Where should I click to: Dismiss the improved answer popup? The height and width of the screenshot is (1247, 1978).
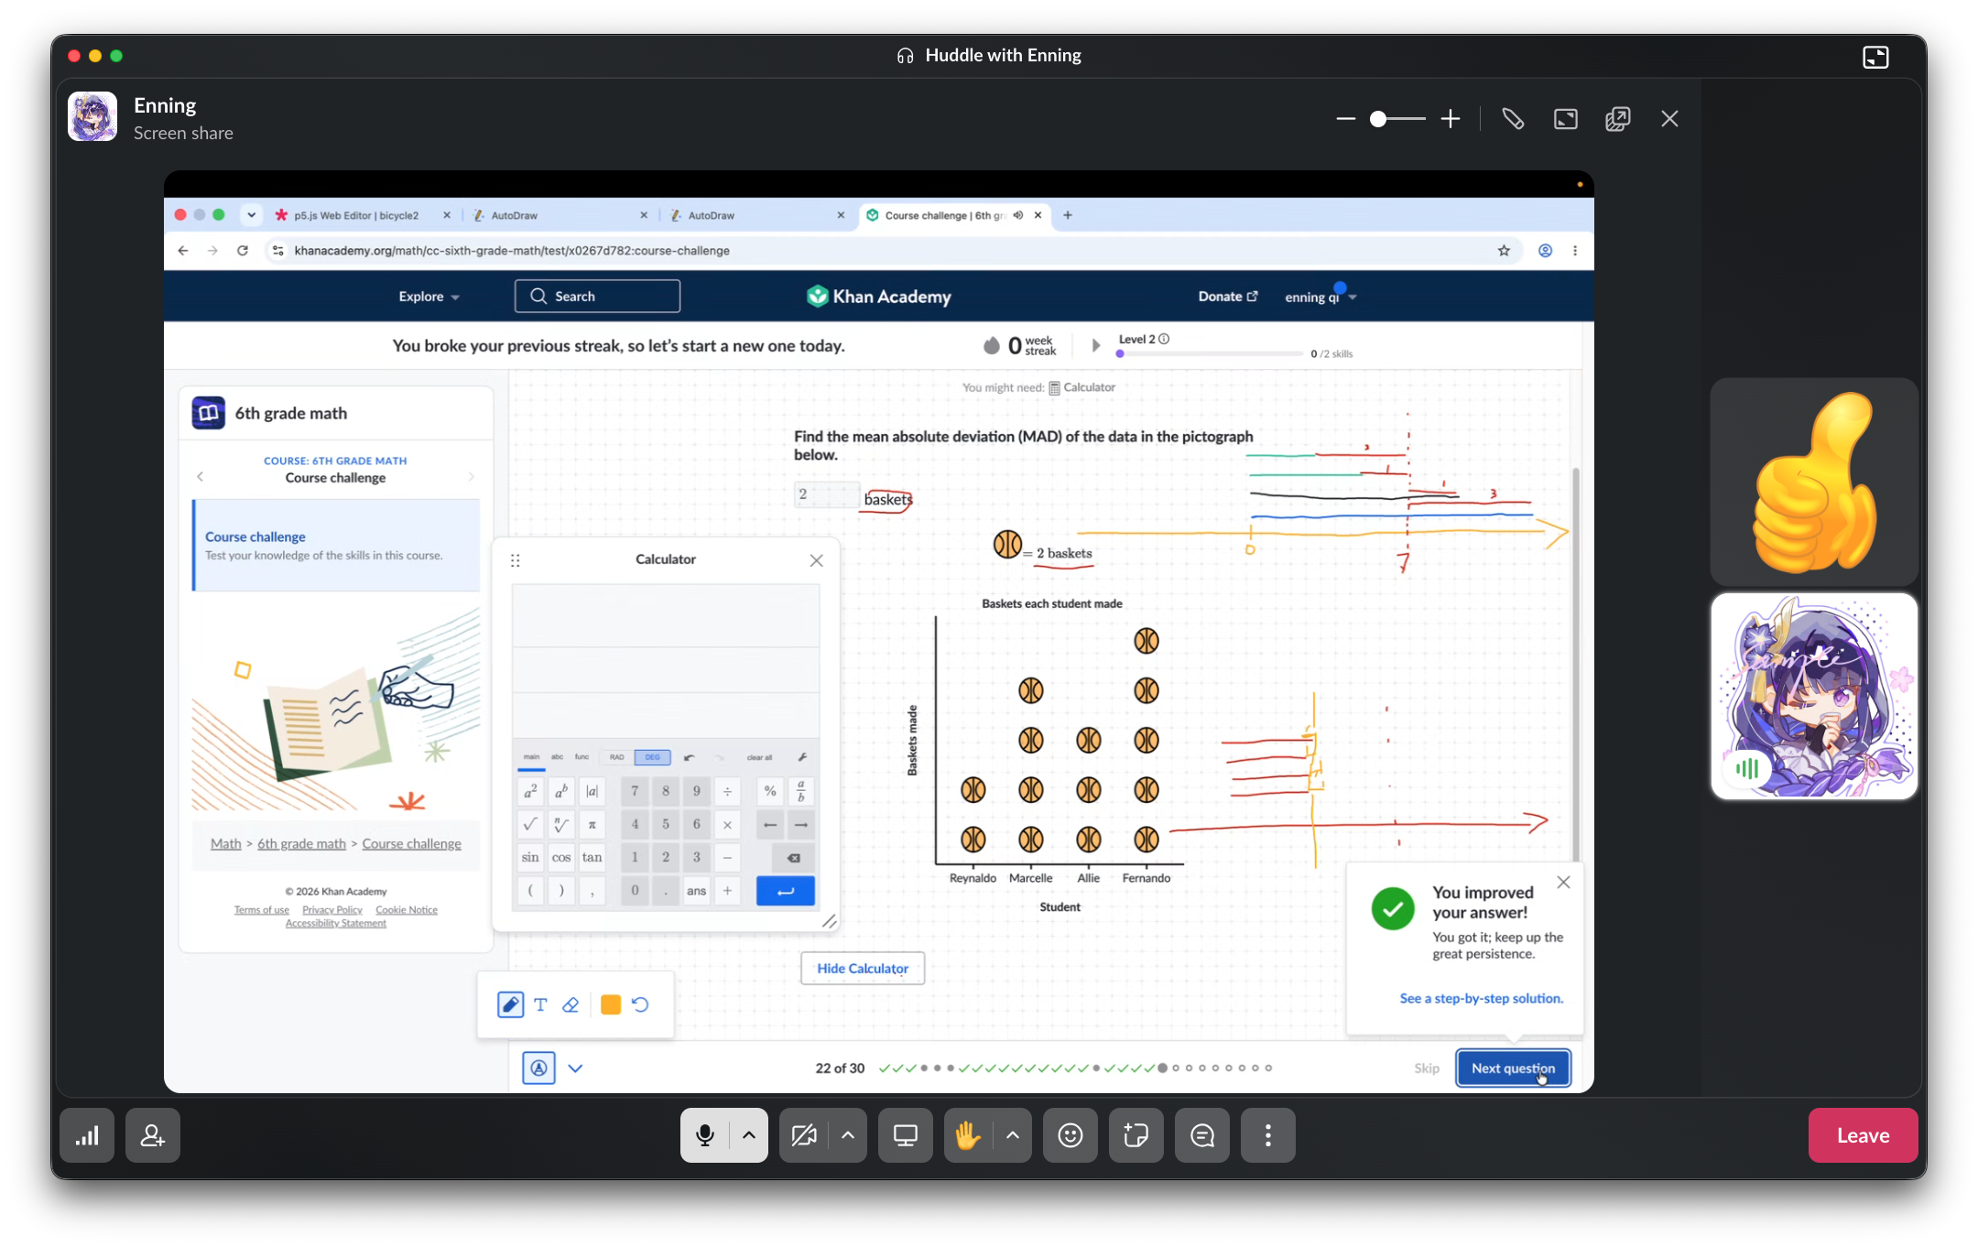click(x=1564, y=883)
